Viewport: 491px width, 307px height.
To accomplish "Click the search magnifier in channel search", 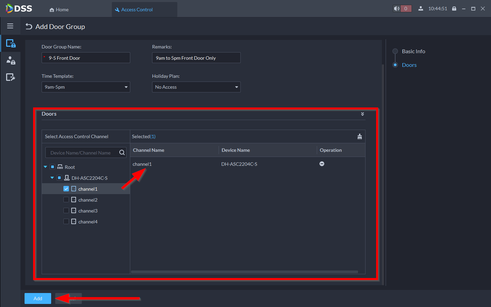I will coord(122,152).
